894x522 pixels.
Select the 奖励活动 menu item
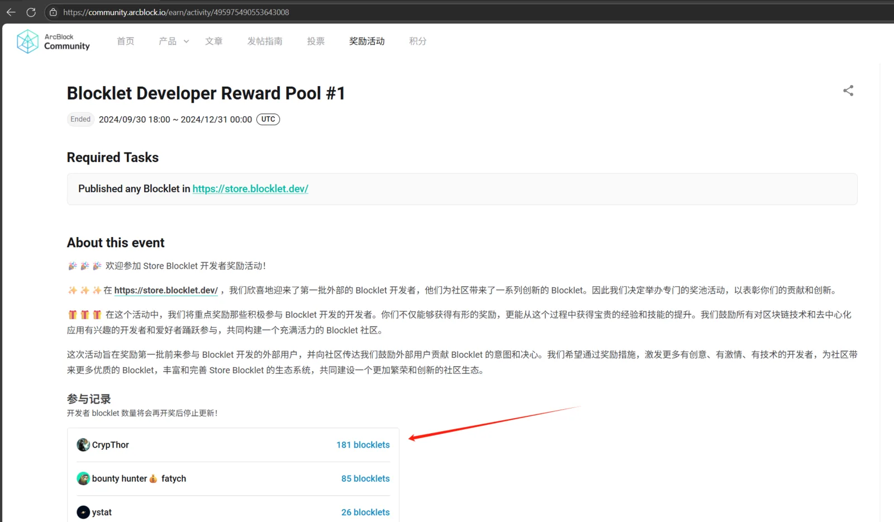pos(367,41)
